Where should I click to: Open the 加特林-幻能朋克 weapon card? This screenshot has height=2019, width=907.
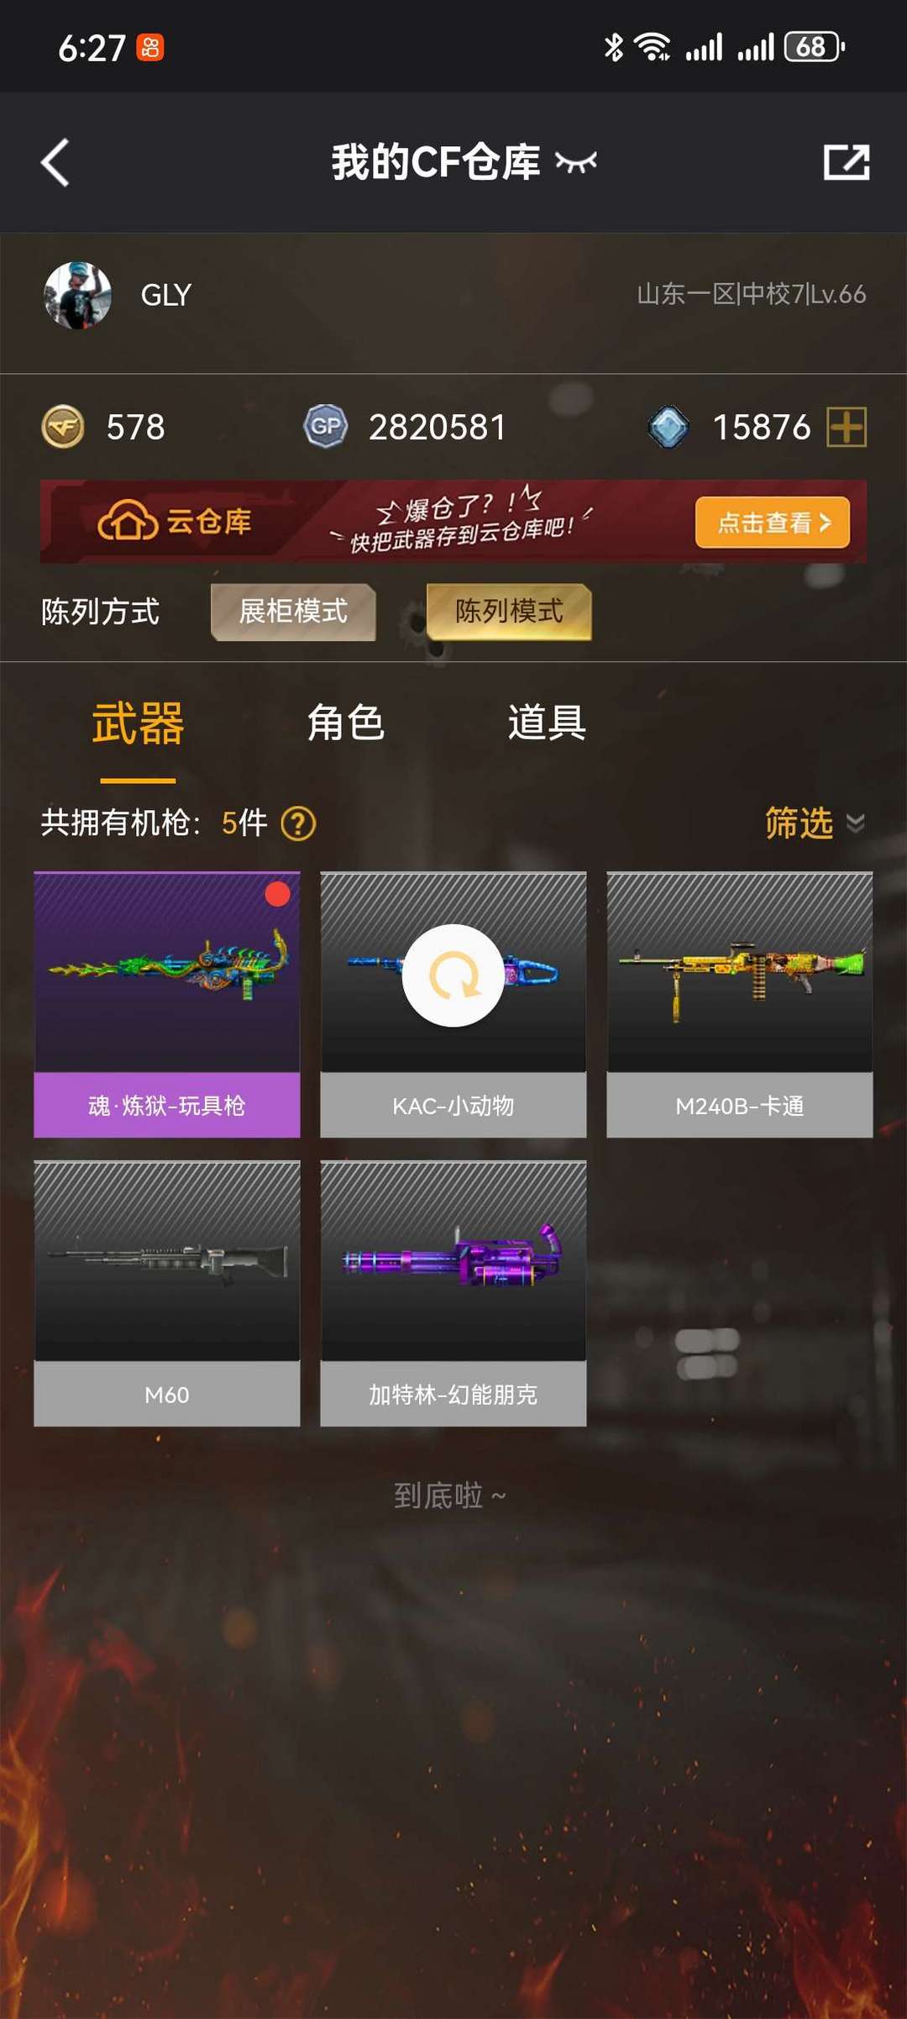pyautogui.click(x=453, y=1294)
